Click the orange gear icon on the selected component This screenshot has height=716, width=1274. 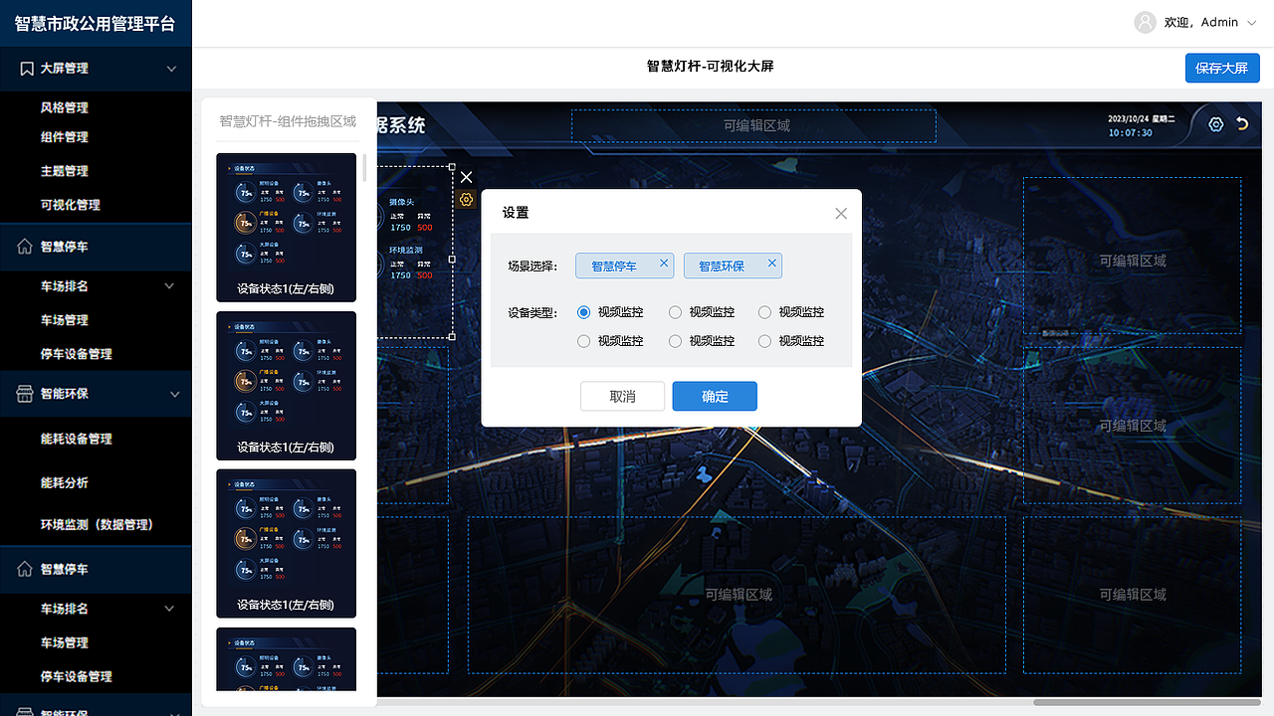pyautogui.click(x=465, y=199)
